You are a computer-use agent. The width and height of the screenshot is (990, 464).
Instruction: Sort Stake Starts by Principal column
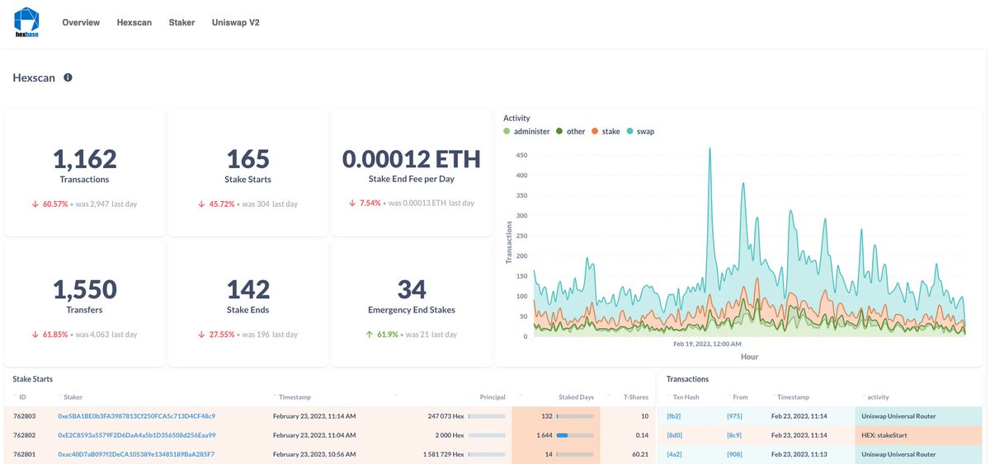(493, 397)
